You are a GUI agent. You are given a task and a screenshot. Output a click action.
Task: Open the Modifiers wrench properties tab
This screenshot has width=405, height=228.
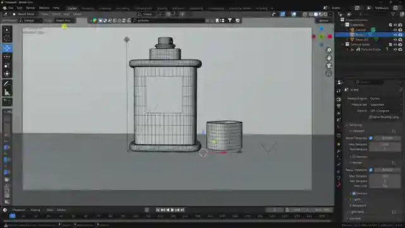pos(339,151)
